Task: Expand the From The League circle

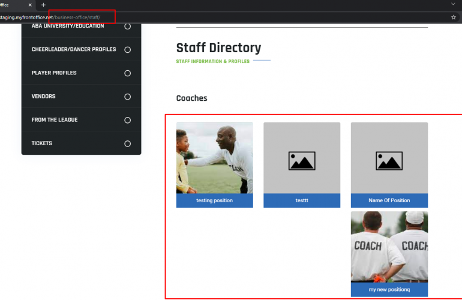Action: coord(127,120)
